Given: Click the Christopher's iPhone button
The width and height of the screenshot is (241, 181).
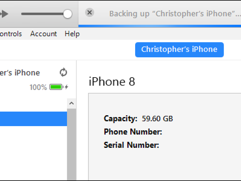Looking at the screenshot, I should click(179, 50).
